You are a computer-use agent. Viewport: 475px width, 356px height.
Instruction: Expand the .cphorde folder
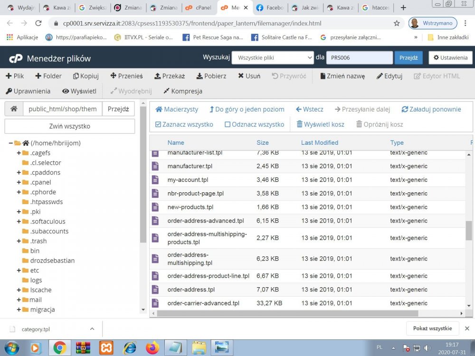point(19,192)
